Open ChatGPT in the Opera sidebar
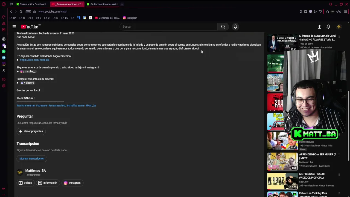Screen dimensions: 350x197 point(4,39)
